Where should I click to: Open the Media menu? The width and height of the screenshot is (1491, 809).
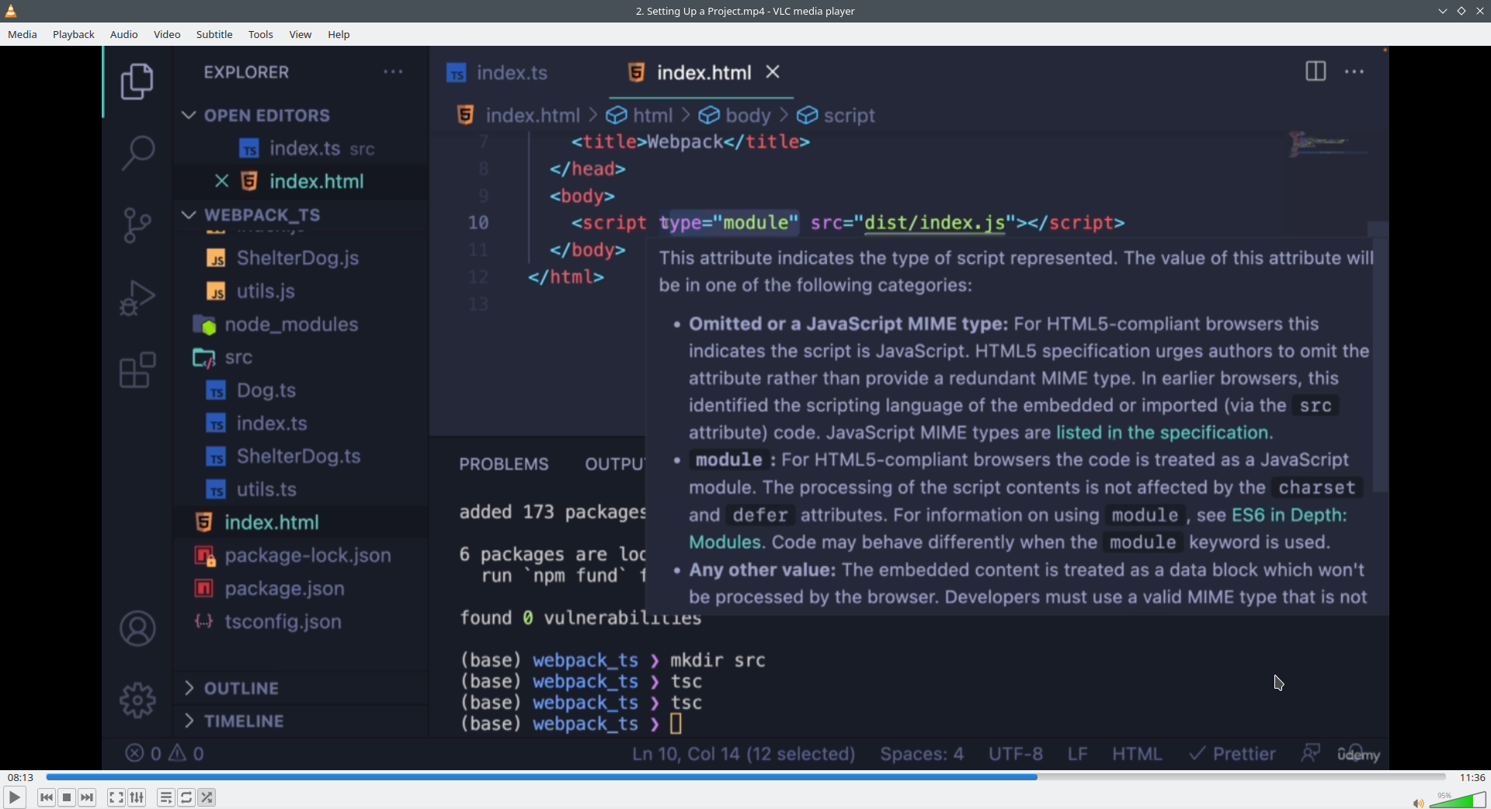pos(23,34)
